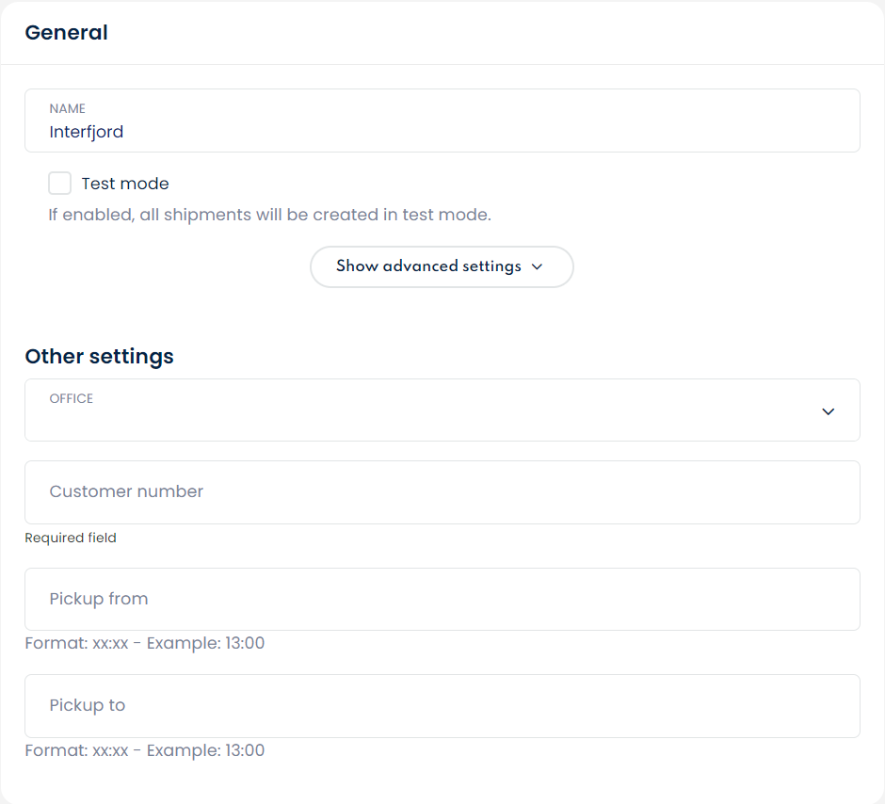Open the Office dropdown
The width and height of the screenshot is (885, 804).
coord(442,410)
